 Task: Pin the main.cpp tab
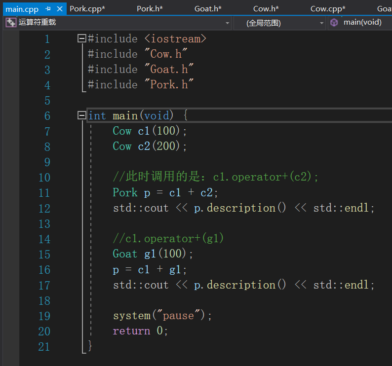(x=48, y=9)
